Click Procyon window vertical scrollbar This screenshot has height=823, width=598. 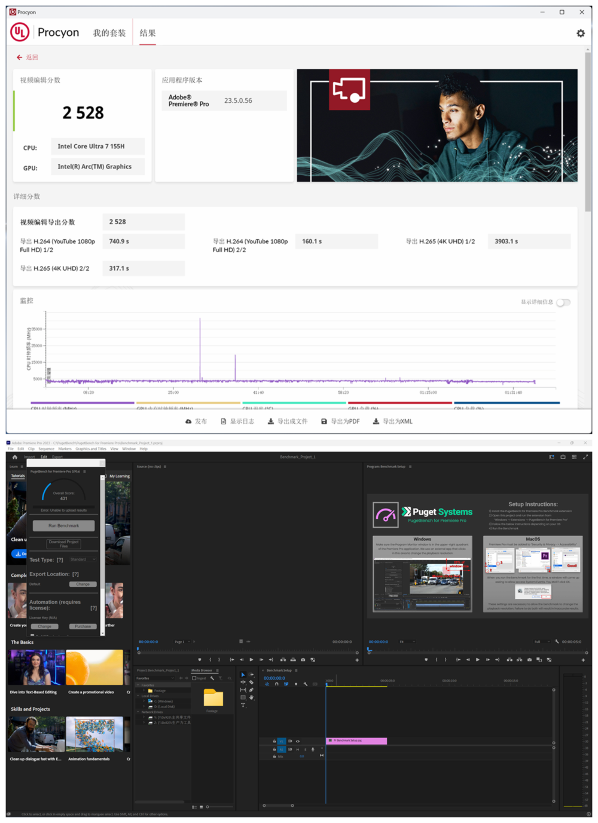pyautogui.click(x=588, y=131)
